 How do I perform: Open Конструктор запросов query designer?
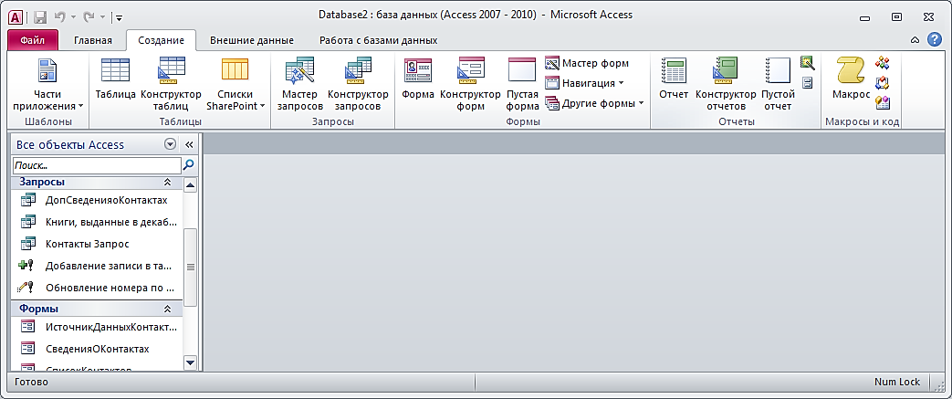click(358, 84)
